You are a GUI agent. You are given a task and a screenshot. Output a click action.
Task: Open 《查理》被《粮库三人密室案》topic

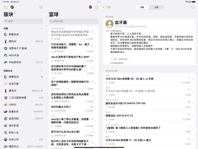[149, 128]
